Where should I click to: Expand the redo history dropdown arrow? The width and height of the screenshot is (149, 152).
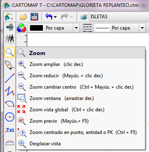pos(71,17)
